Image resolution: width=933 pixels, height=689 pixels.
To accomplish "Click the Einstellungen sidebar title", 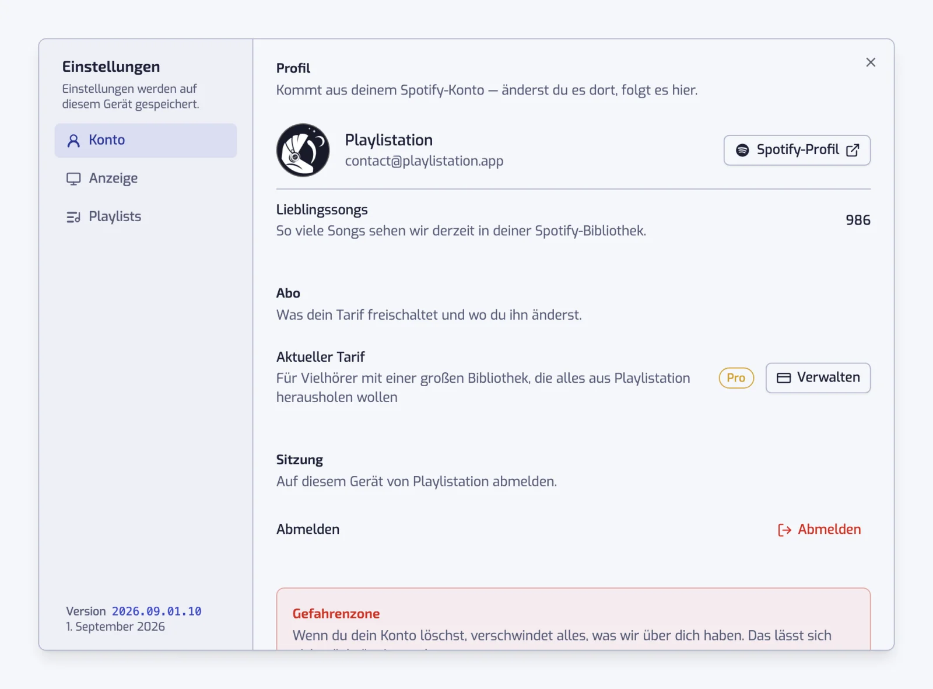I will [x=111, y=67].
